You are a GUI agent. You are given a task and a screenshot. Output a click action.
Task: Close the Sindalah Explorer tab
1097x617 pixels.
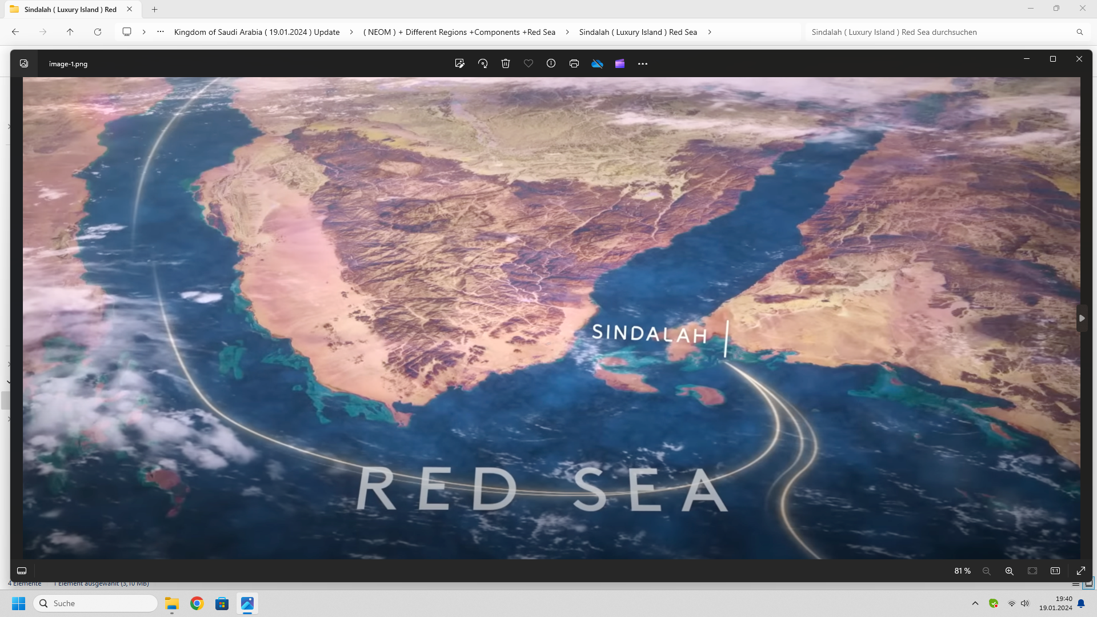point(130,9)
